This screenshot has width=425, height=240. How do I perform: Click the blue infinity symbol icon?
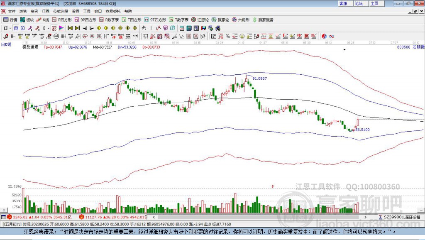332,36
